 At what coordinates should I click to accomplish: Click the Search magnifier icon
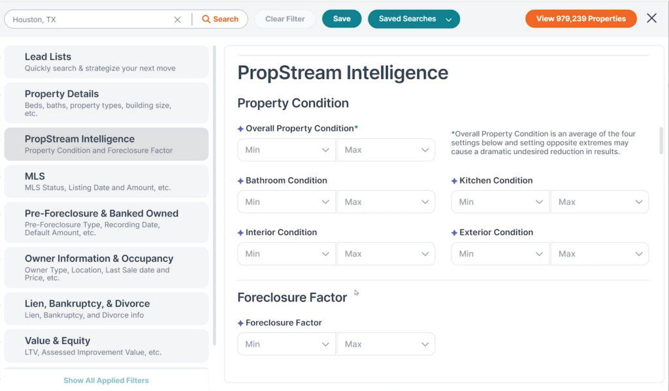(208, 19)
